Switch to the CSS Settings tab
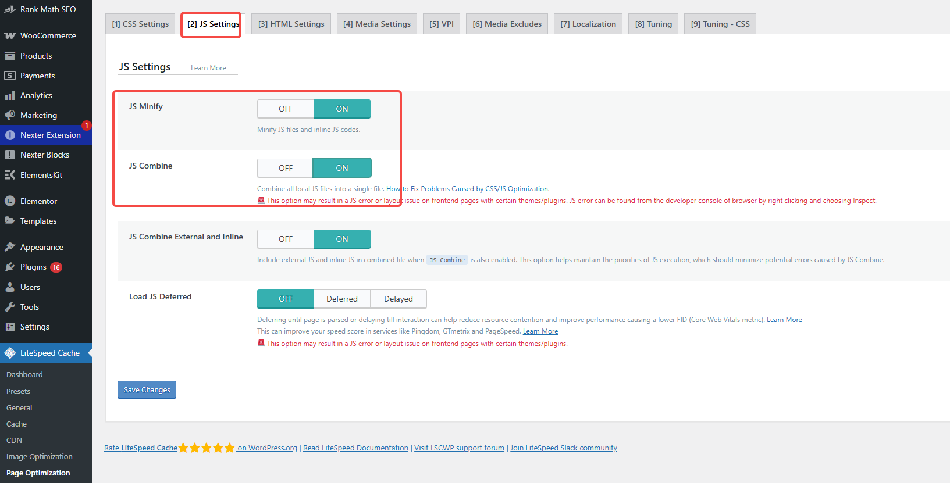The width and height of the screenshot is (950, 483). (x=140, y=24)
